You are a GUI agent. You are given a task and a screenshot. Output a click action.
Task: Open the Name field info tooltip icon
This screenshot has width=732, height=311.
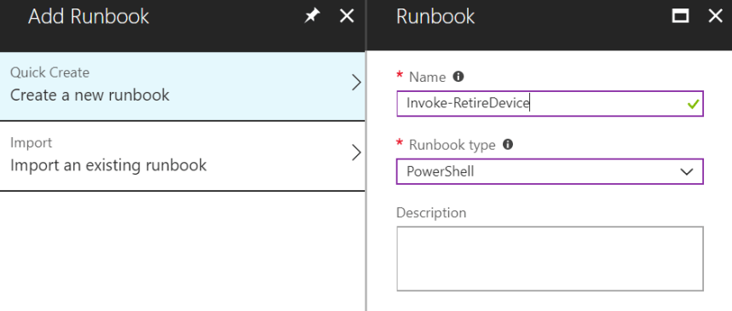458,77
